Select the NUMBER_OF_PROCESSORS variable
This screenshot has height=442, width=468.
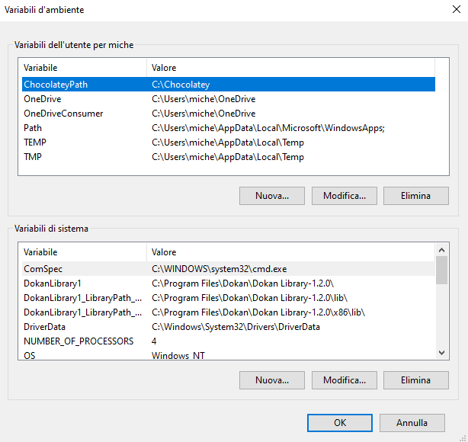coord(229,341)
